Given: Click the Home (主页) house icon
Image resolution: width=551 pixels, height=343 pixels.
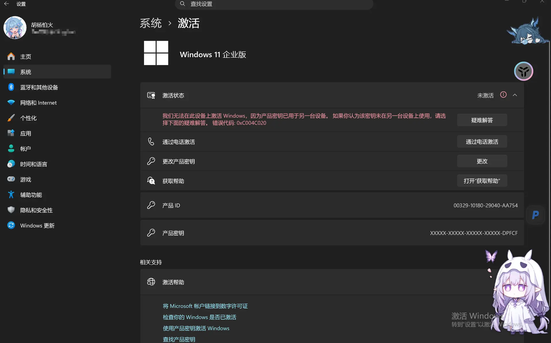Looking at the screenshot, I should tap(11, 56).
